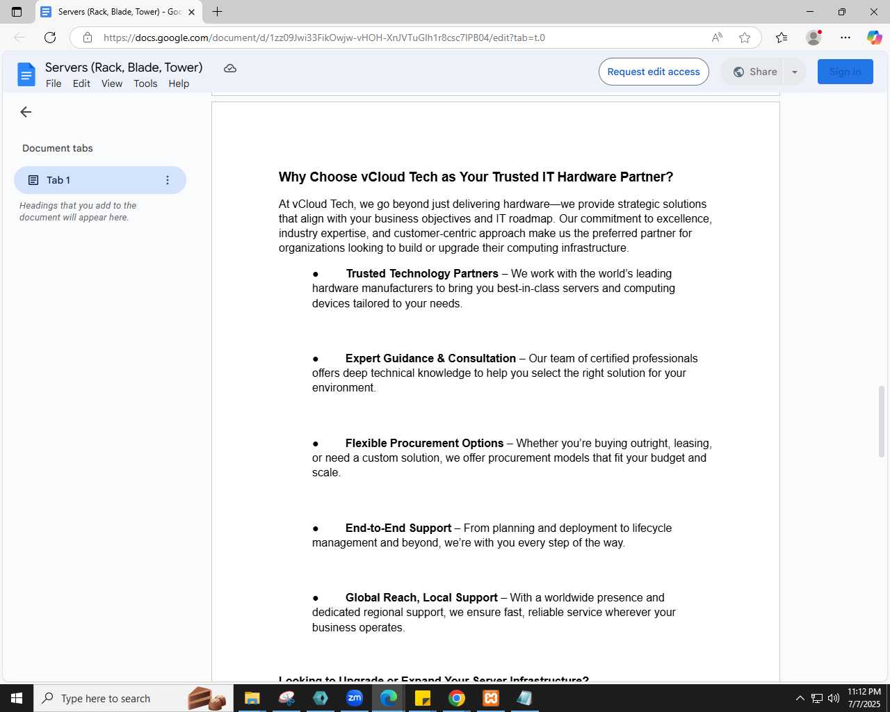Open the Tools menu
The height and width of the screenshot is (712, 890).
[x=145, y=83]
